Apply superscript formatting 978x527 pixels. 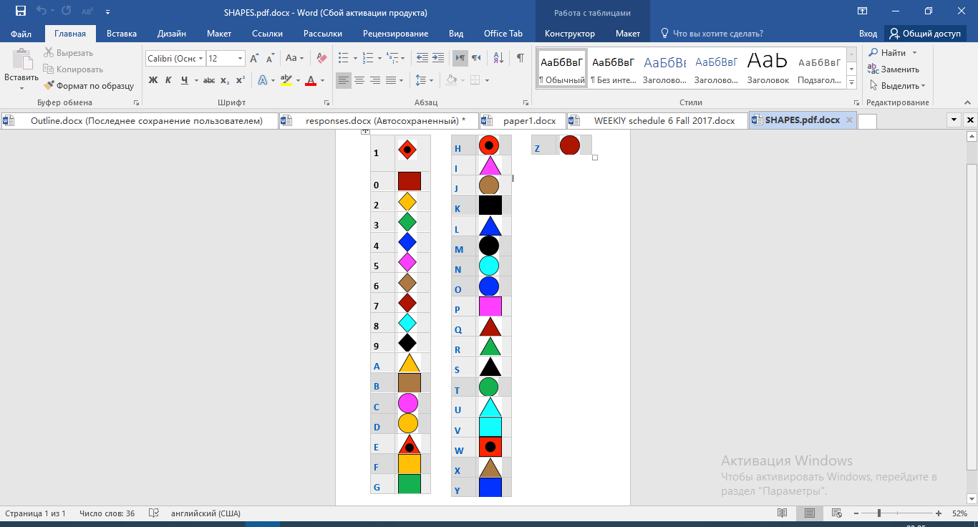(241, 80)
